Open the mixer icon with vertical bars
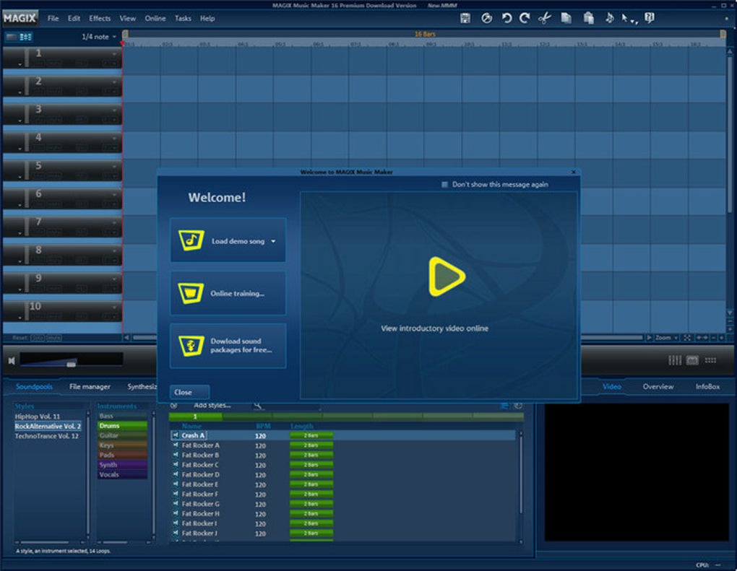Image resolution: width=737 pixels, height=571 pixels. pyautogui.click(x=675, y=360)
